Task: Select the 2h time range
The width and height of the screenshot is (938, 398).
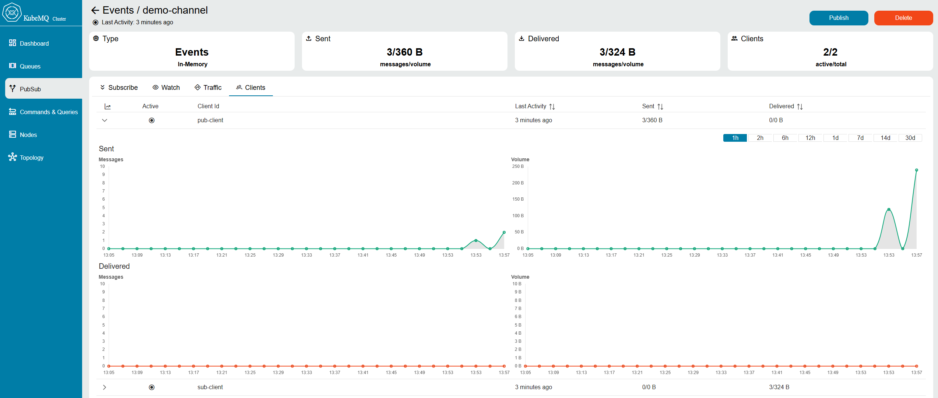Action: (760, 138)
